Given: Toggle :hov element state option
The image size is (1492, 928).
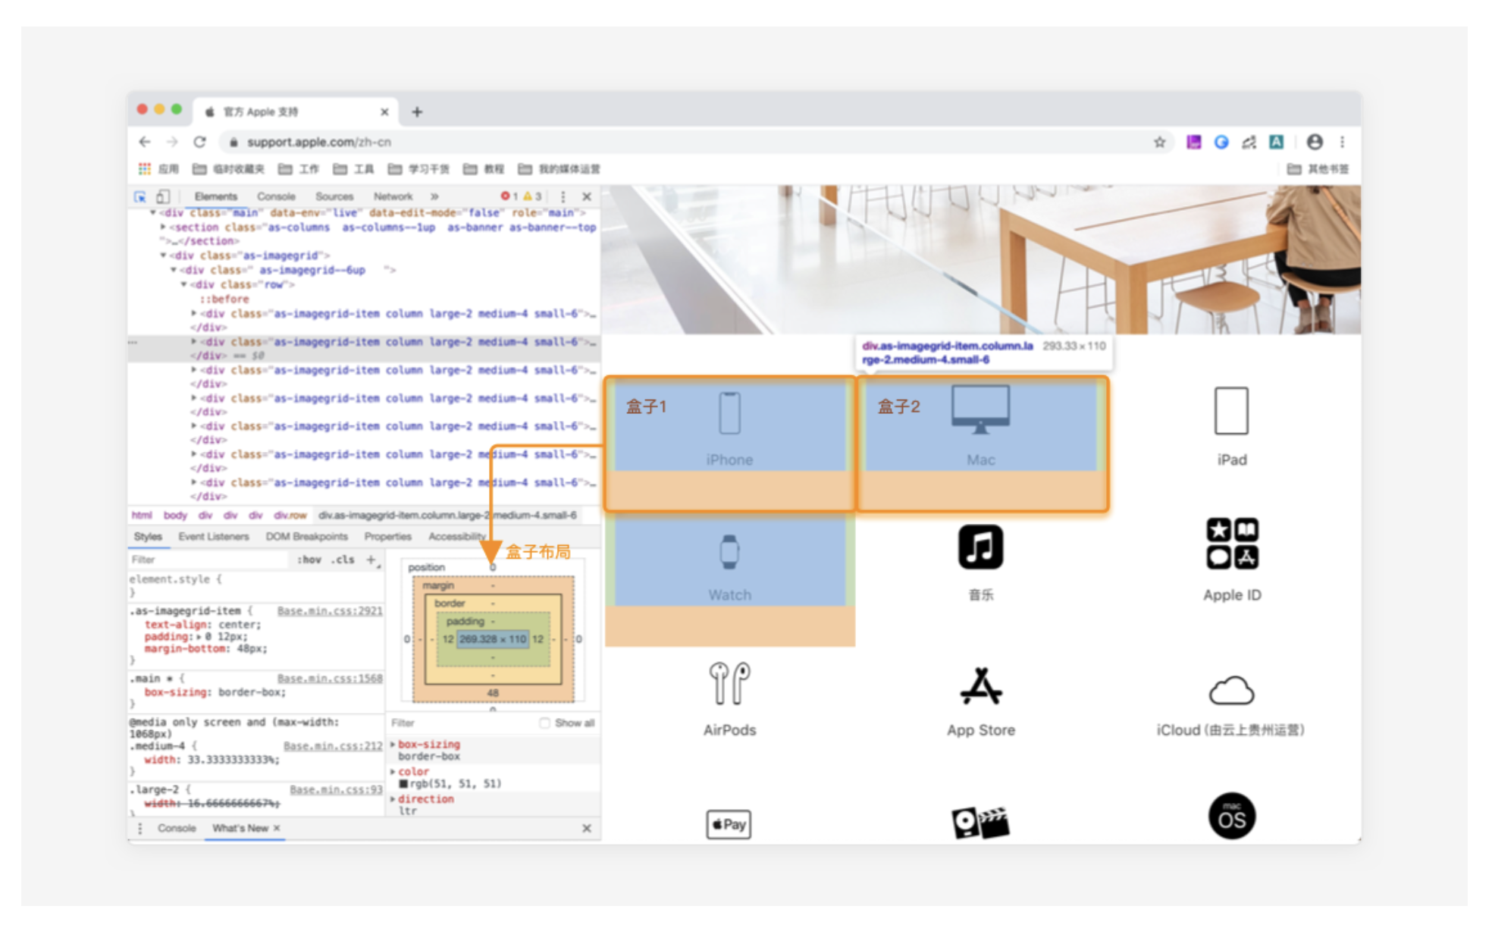Looking at the screenshot, I should (309, 560).
